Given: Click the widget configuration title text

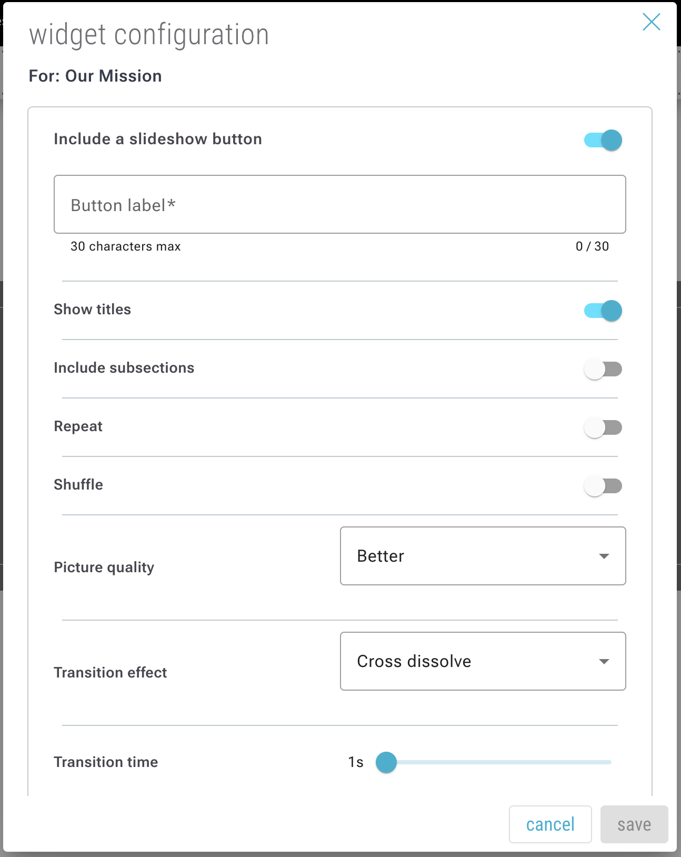Looking at the screenshot, I should click(149, 35).
